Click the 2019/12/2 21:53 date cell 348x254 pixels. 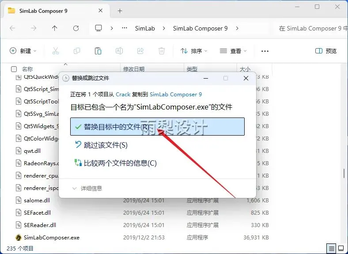(x=144, y=238)
